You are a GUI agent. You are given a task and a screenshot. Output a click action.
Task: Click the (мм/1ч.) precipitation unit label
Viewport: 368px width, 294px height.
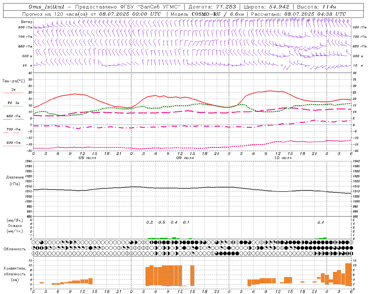[x=15, y=231]
